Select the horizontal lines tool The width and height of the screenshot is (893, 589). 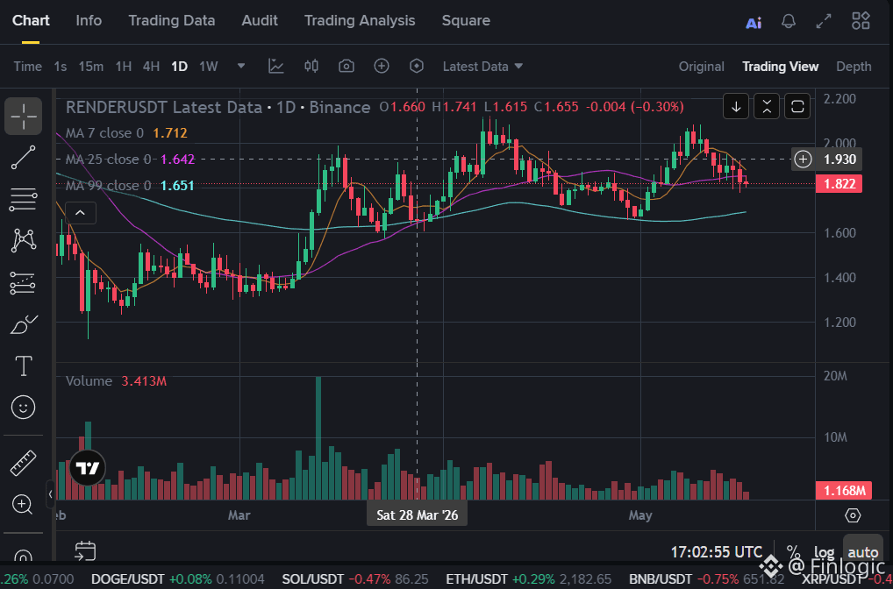coord(24,199)
